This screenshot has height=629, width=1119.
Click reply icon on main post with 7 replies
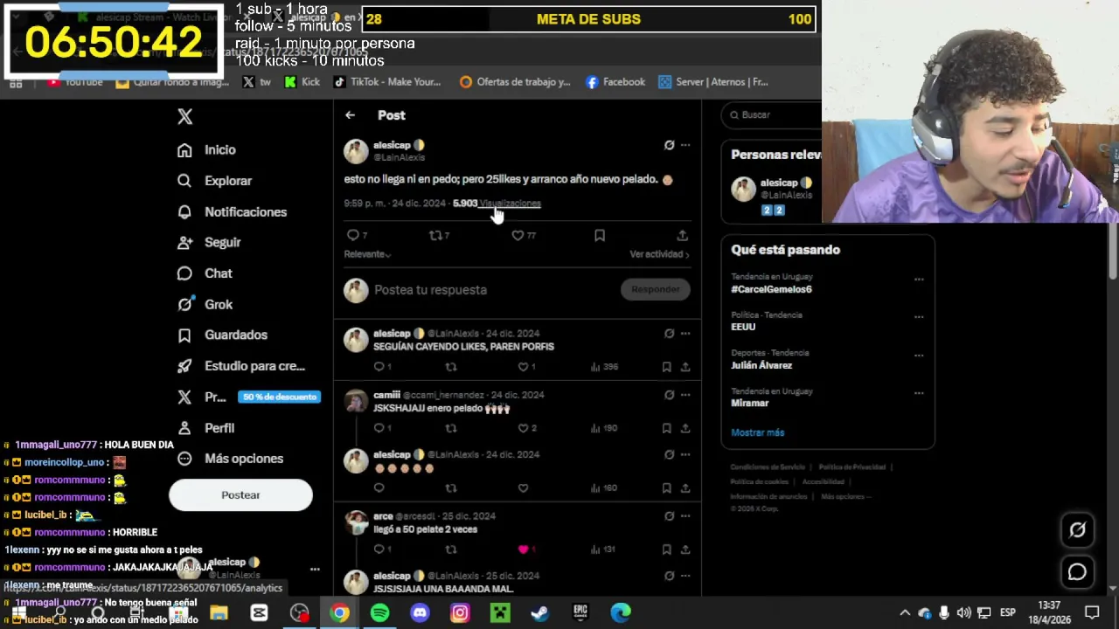coord(353,235)
